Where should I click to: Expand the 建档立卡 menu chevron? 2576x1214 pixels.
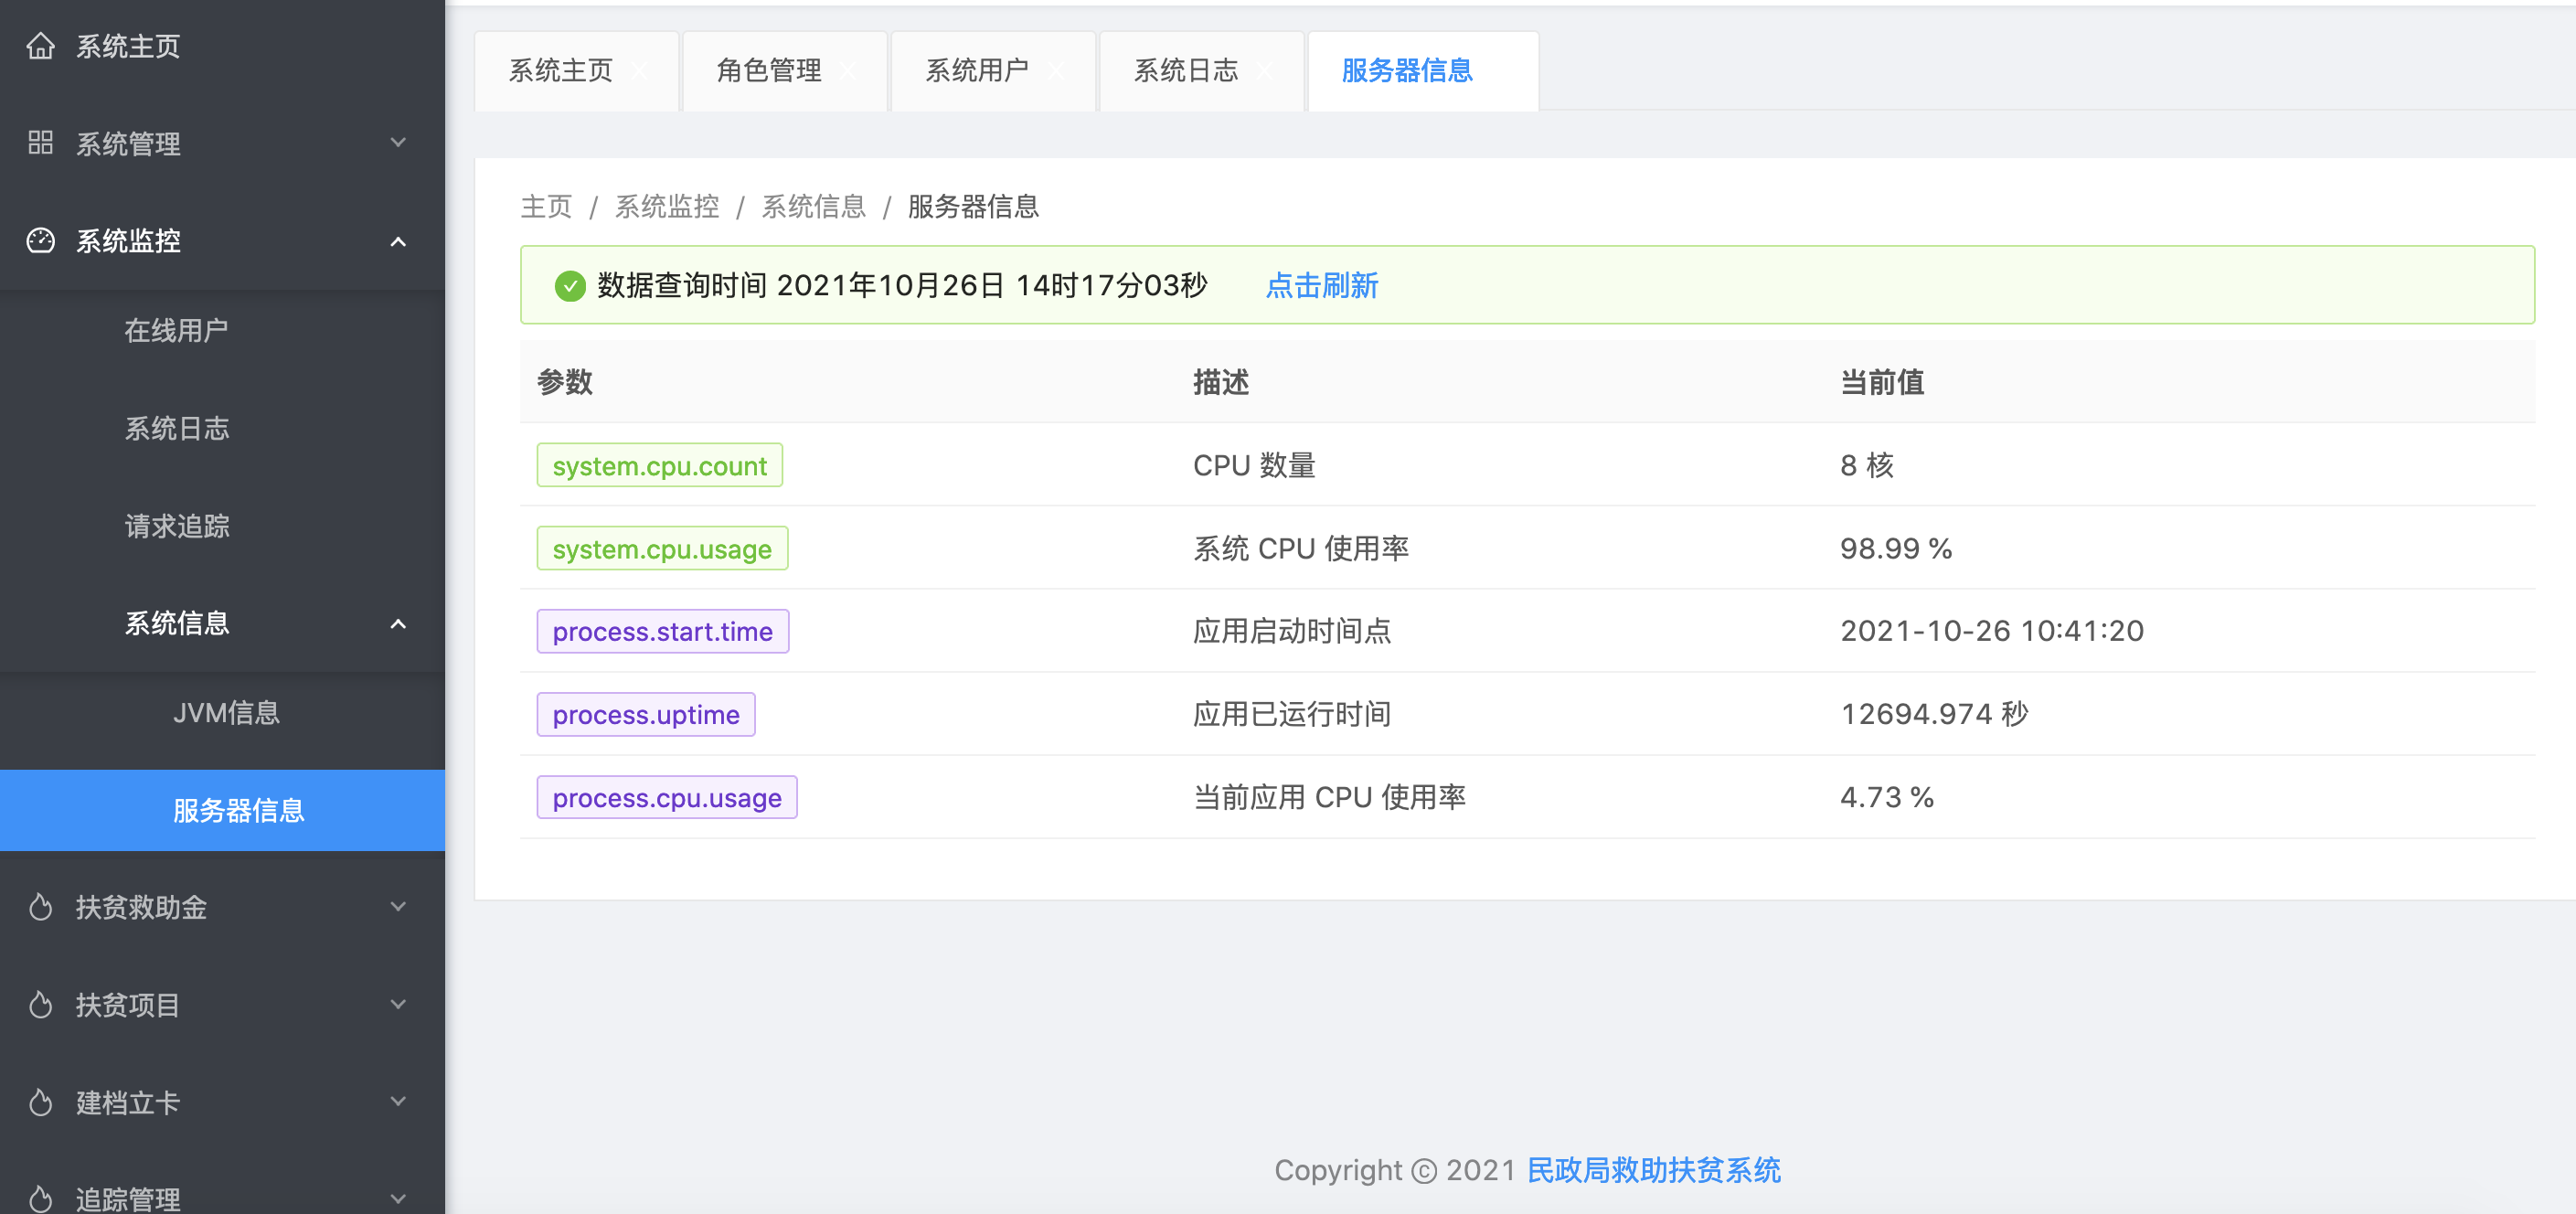point(398,1102)
